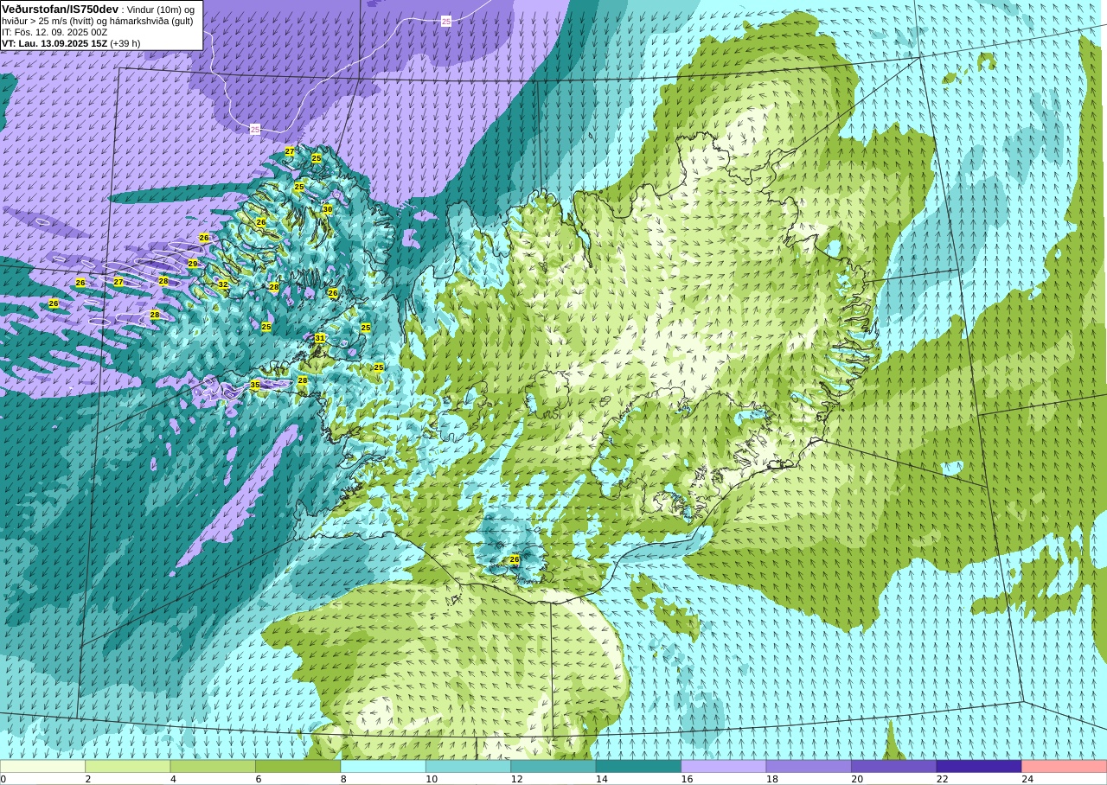Select the olive green 6–8 m/s legend swatch
Screen dimensions: 1107x785
pos(298,766)
